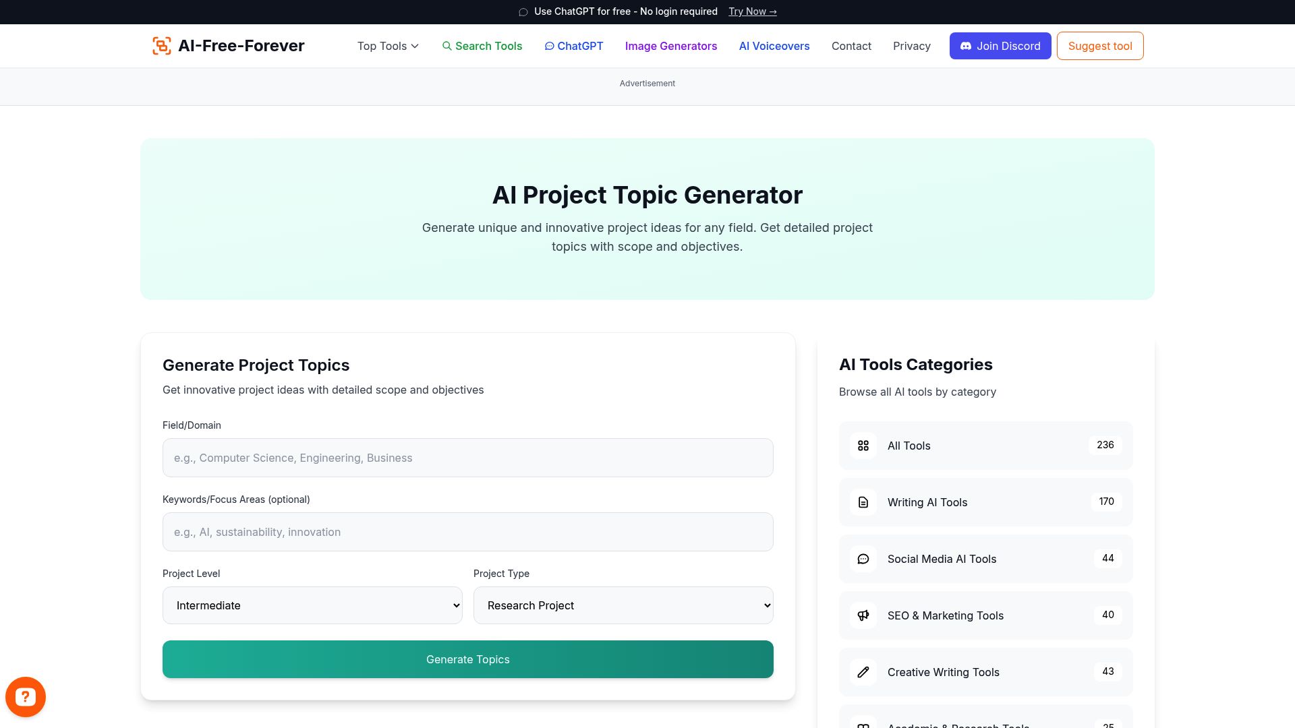Open the Privacy page
This screenshot has width=1295, height=728.
tap(912, 46)
